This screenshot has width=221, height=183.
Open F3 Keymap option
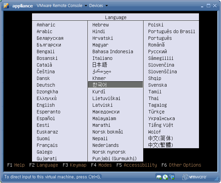(74, 165)
